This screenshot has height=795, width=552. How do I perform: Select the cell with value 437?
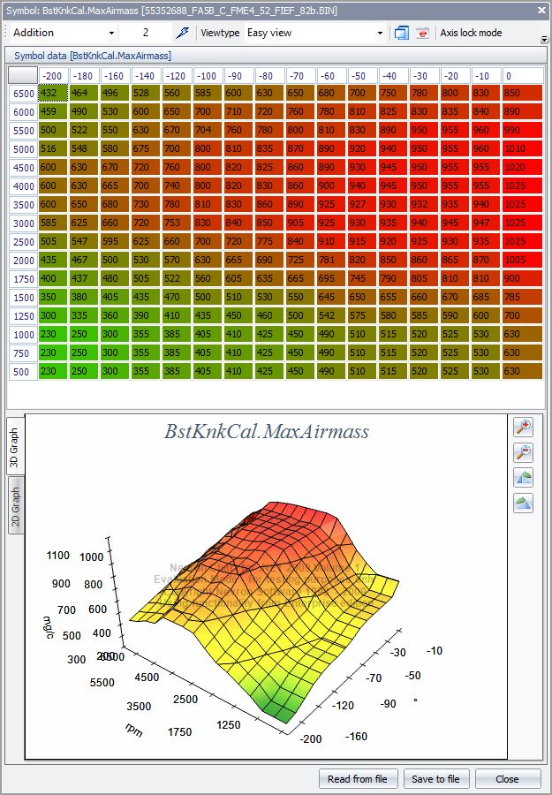click(85, 279)
